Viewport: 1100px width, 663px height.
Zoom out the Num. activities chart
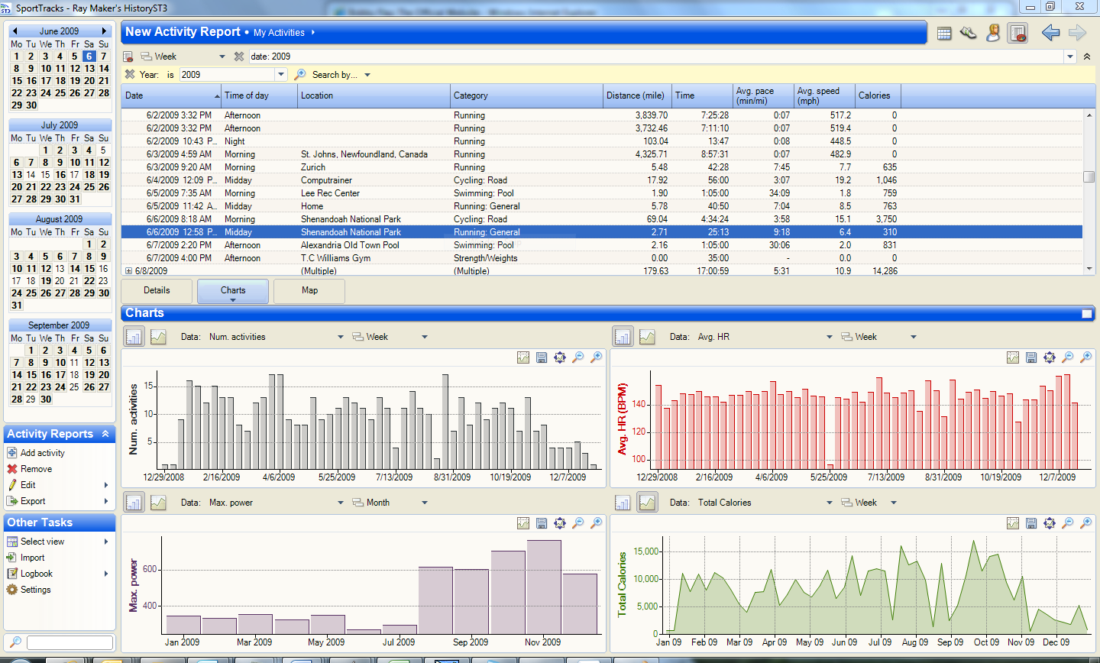pyautogui.click(x=578, y=357)
